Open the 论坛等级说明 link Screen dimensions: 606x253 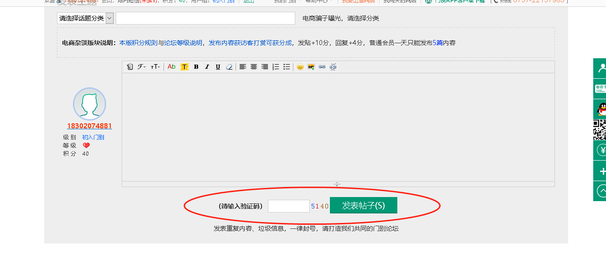tap(183, 43)
